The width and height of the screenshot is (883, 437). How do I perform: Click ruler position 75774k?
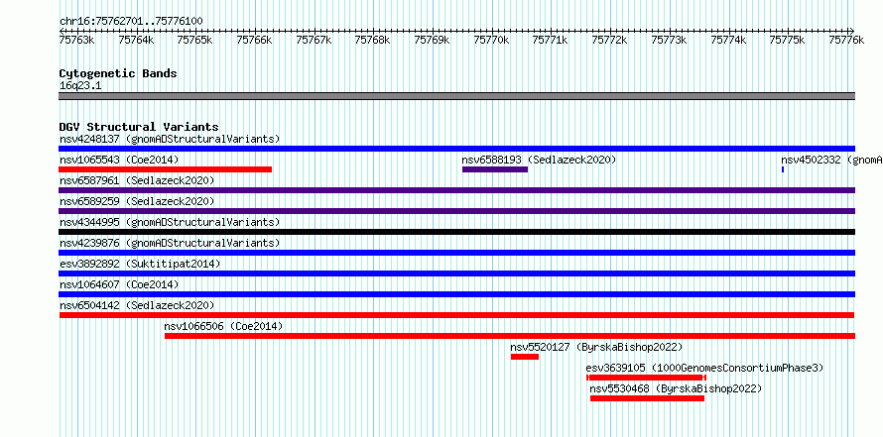coord(728,40)
